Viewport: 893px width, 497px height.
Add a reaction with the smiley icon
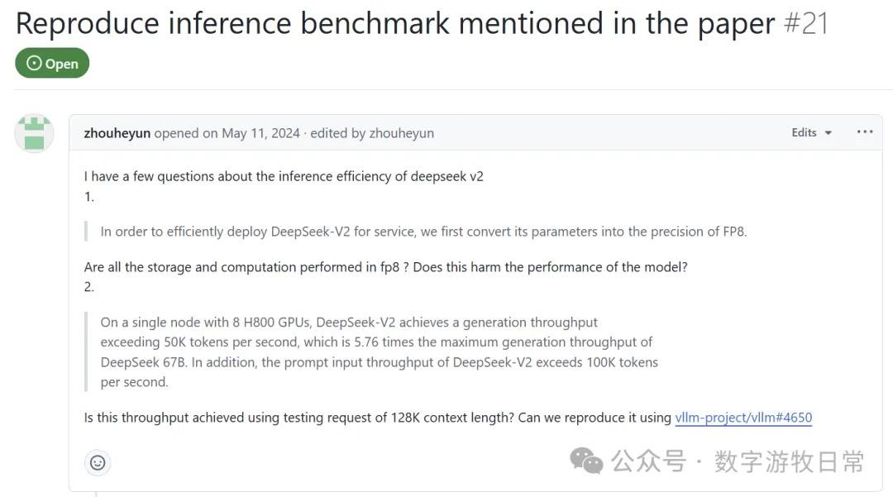tap(98, 462)
